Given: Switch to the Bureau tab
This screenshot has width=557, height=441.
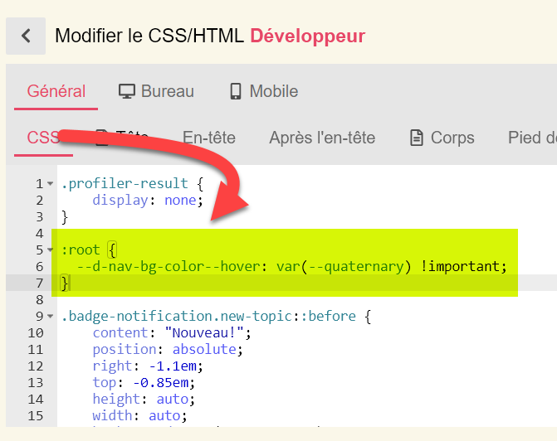Looking at the screenshot, I should coord(156,91).
